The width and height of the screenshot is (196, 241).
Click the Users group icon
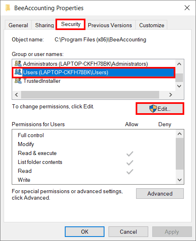click(x=18, y=72)
